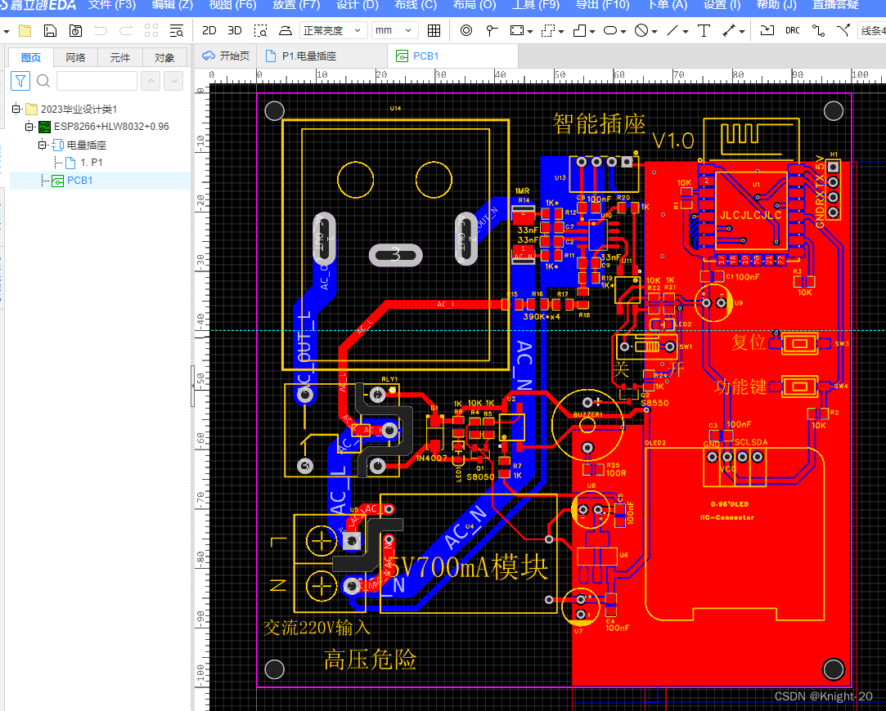This screenshot has width=886, height=711.
Task: Open the 视图 (F6) menu
Action: (232, 5)
